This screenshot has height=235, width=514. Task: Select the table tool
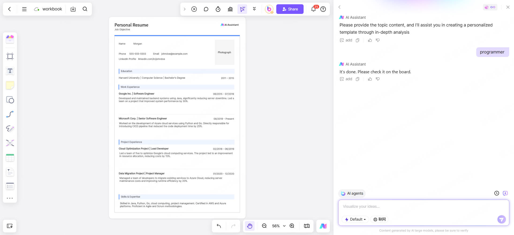tap(10, 157)
